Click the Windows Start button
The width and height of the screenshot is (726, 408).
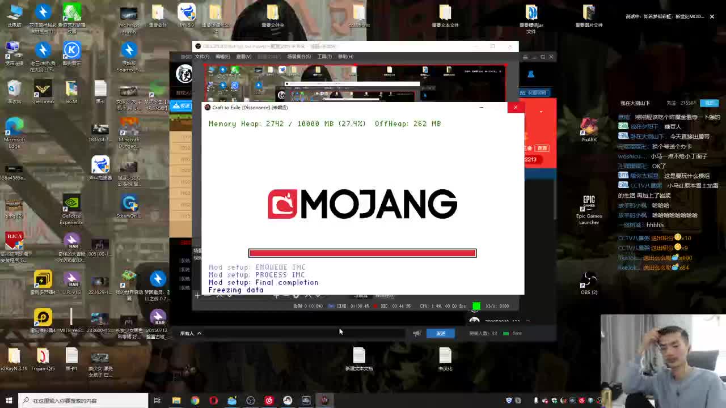[9, 401]
